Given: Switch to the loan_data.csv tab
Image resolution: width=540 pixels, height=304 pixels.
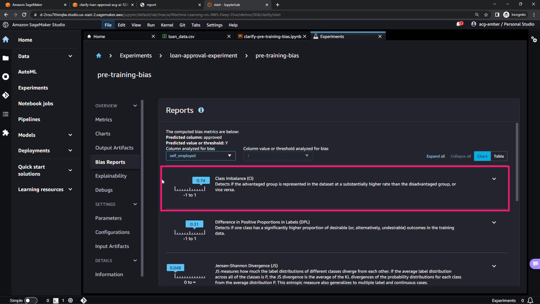Looking at the screenshot, I should [181, 37].
